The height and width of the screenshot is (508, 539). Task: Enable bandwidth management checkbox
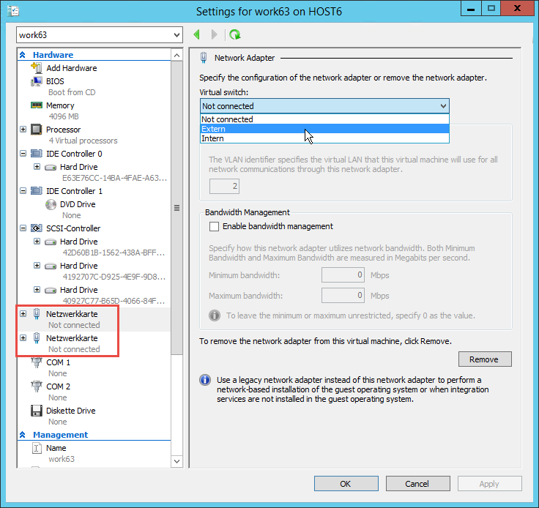pos(214,226)
